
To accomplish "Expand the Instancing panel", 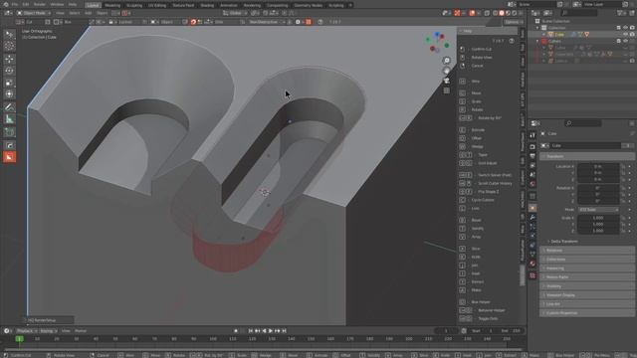I will point(587,268).
